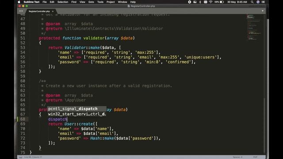Click the minimap code overview
The height and width of the screenshot is (159, 283).
254,27
